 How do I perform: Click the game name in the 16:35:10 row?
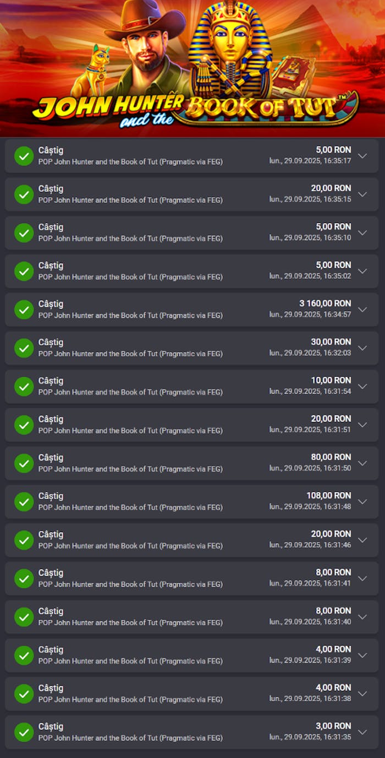pyautogui.click(x=130, y=239)
